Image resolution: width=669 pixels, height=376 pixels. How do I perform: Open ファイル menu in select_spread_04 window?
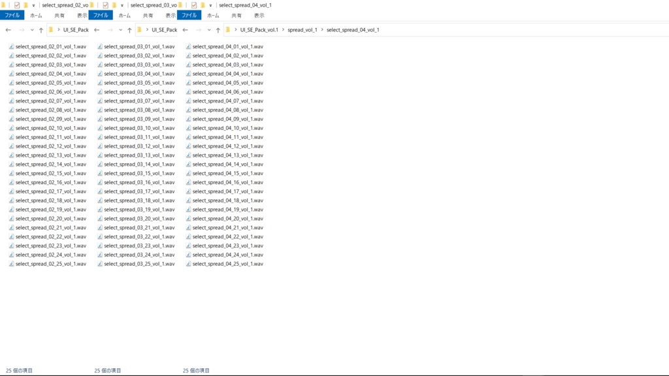189,16
